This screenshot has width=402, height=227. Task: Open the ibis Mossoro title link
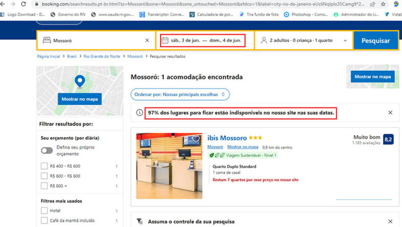(227, 138)
